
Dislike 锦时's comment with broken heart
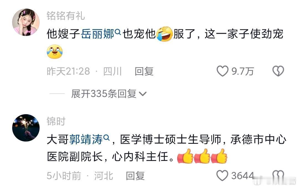coord(278,175)
